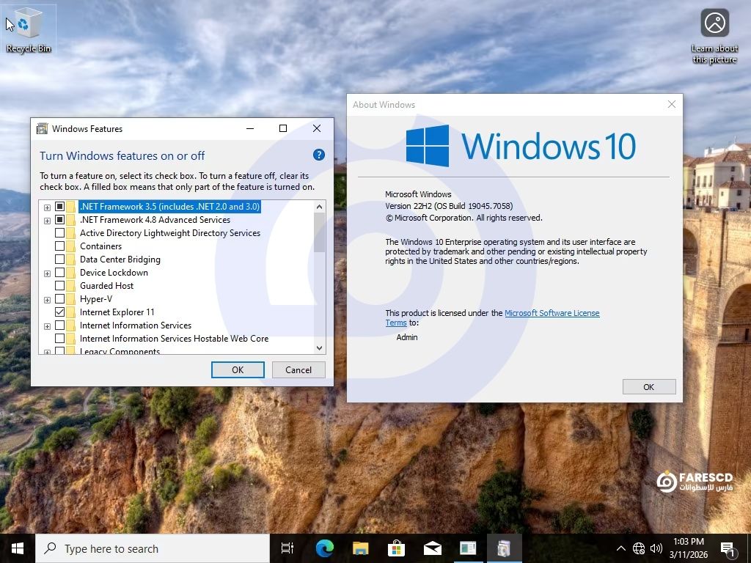Screen dimensions: 751x563
Task: Click the Learn about this picture icon
Action: pyautogui.click(x=714, y=23)
